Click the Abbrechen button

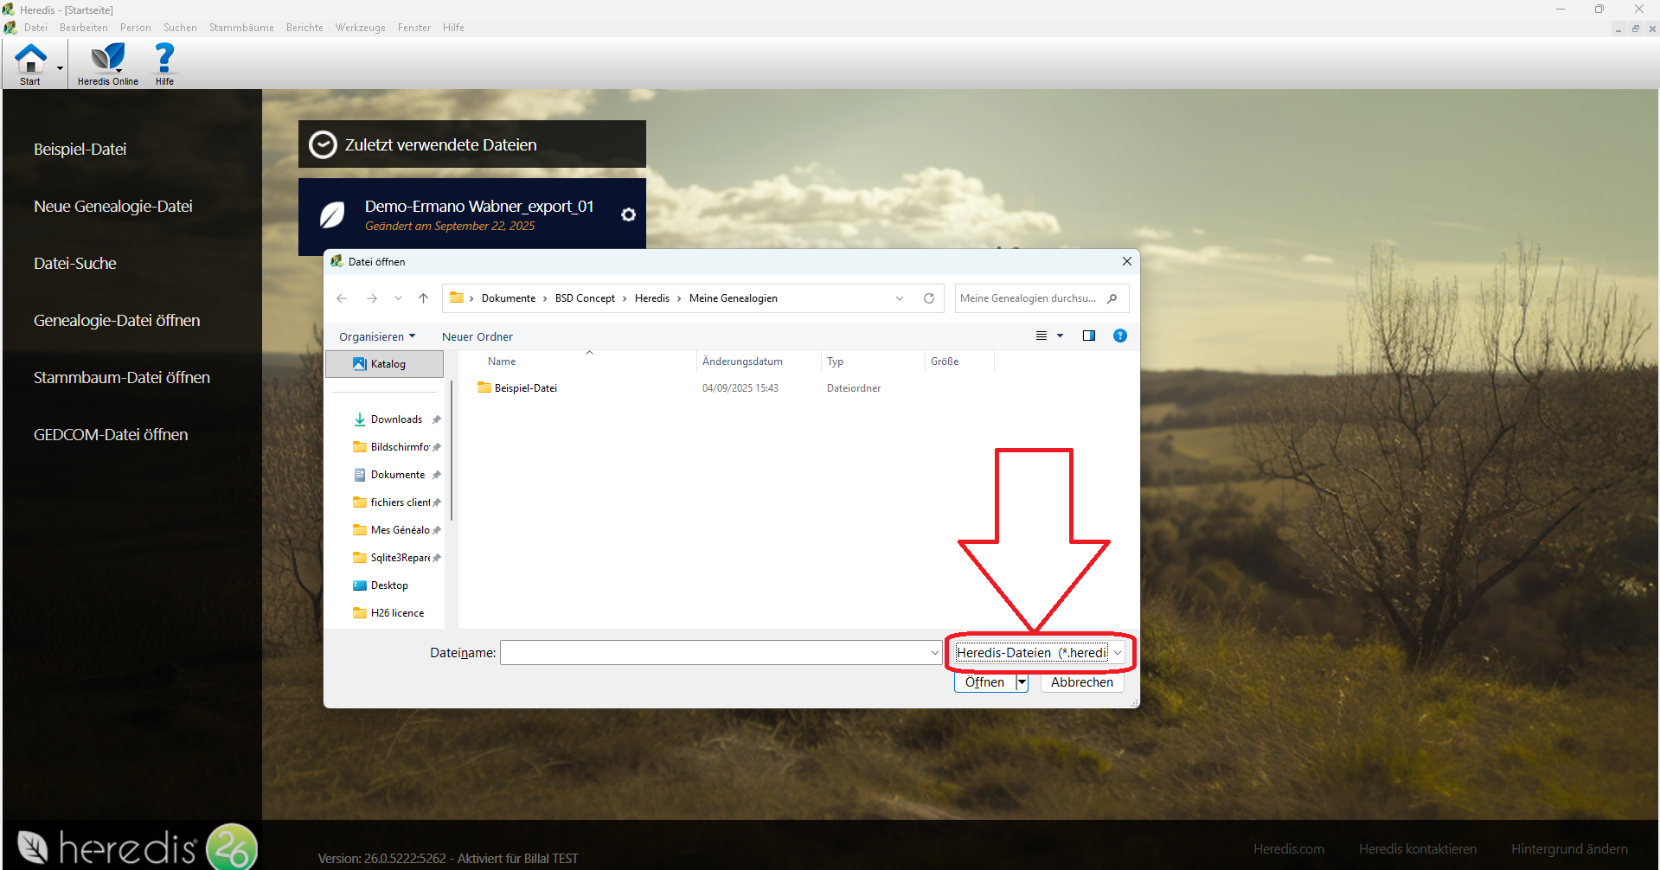(x=1081, y=682)
